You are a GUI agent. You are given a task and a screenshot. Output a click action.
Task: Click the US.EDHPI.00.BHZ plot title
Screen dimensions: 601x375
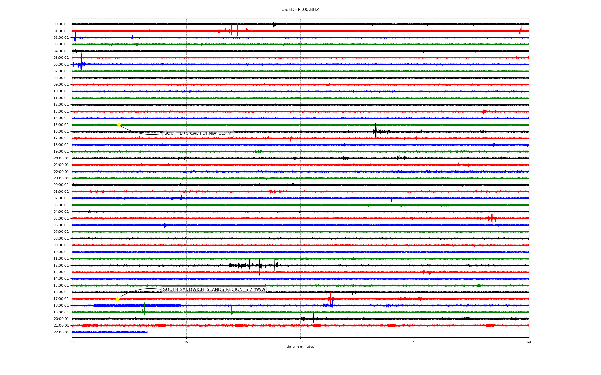(x=300, y=10)
